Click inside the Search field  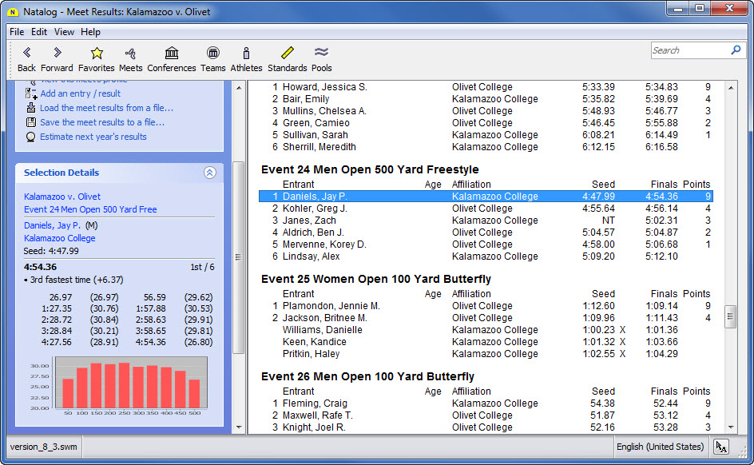tap(689, 50)
